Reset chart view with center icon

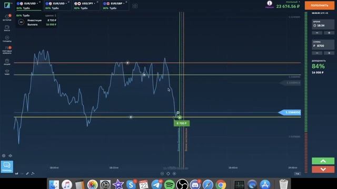tap(168, 174)
